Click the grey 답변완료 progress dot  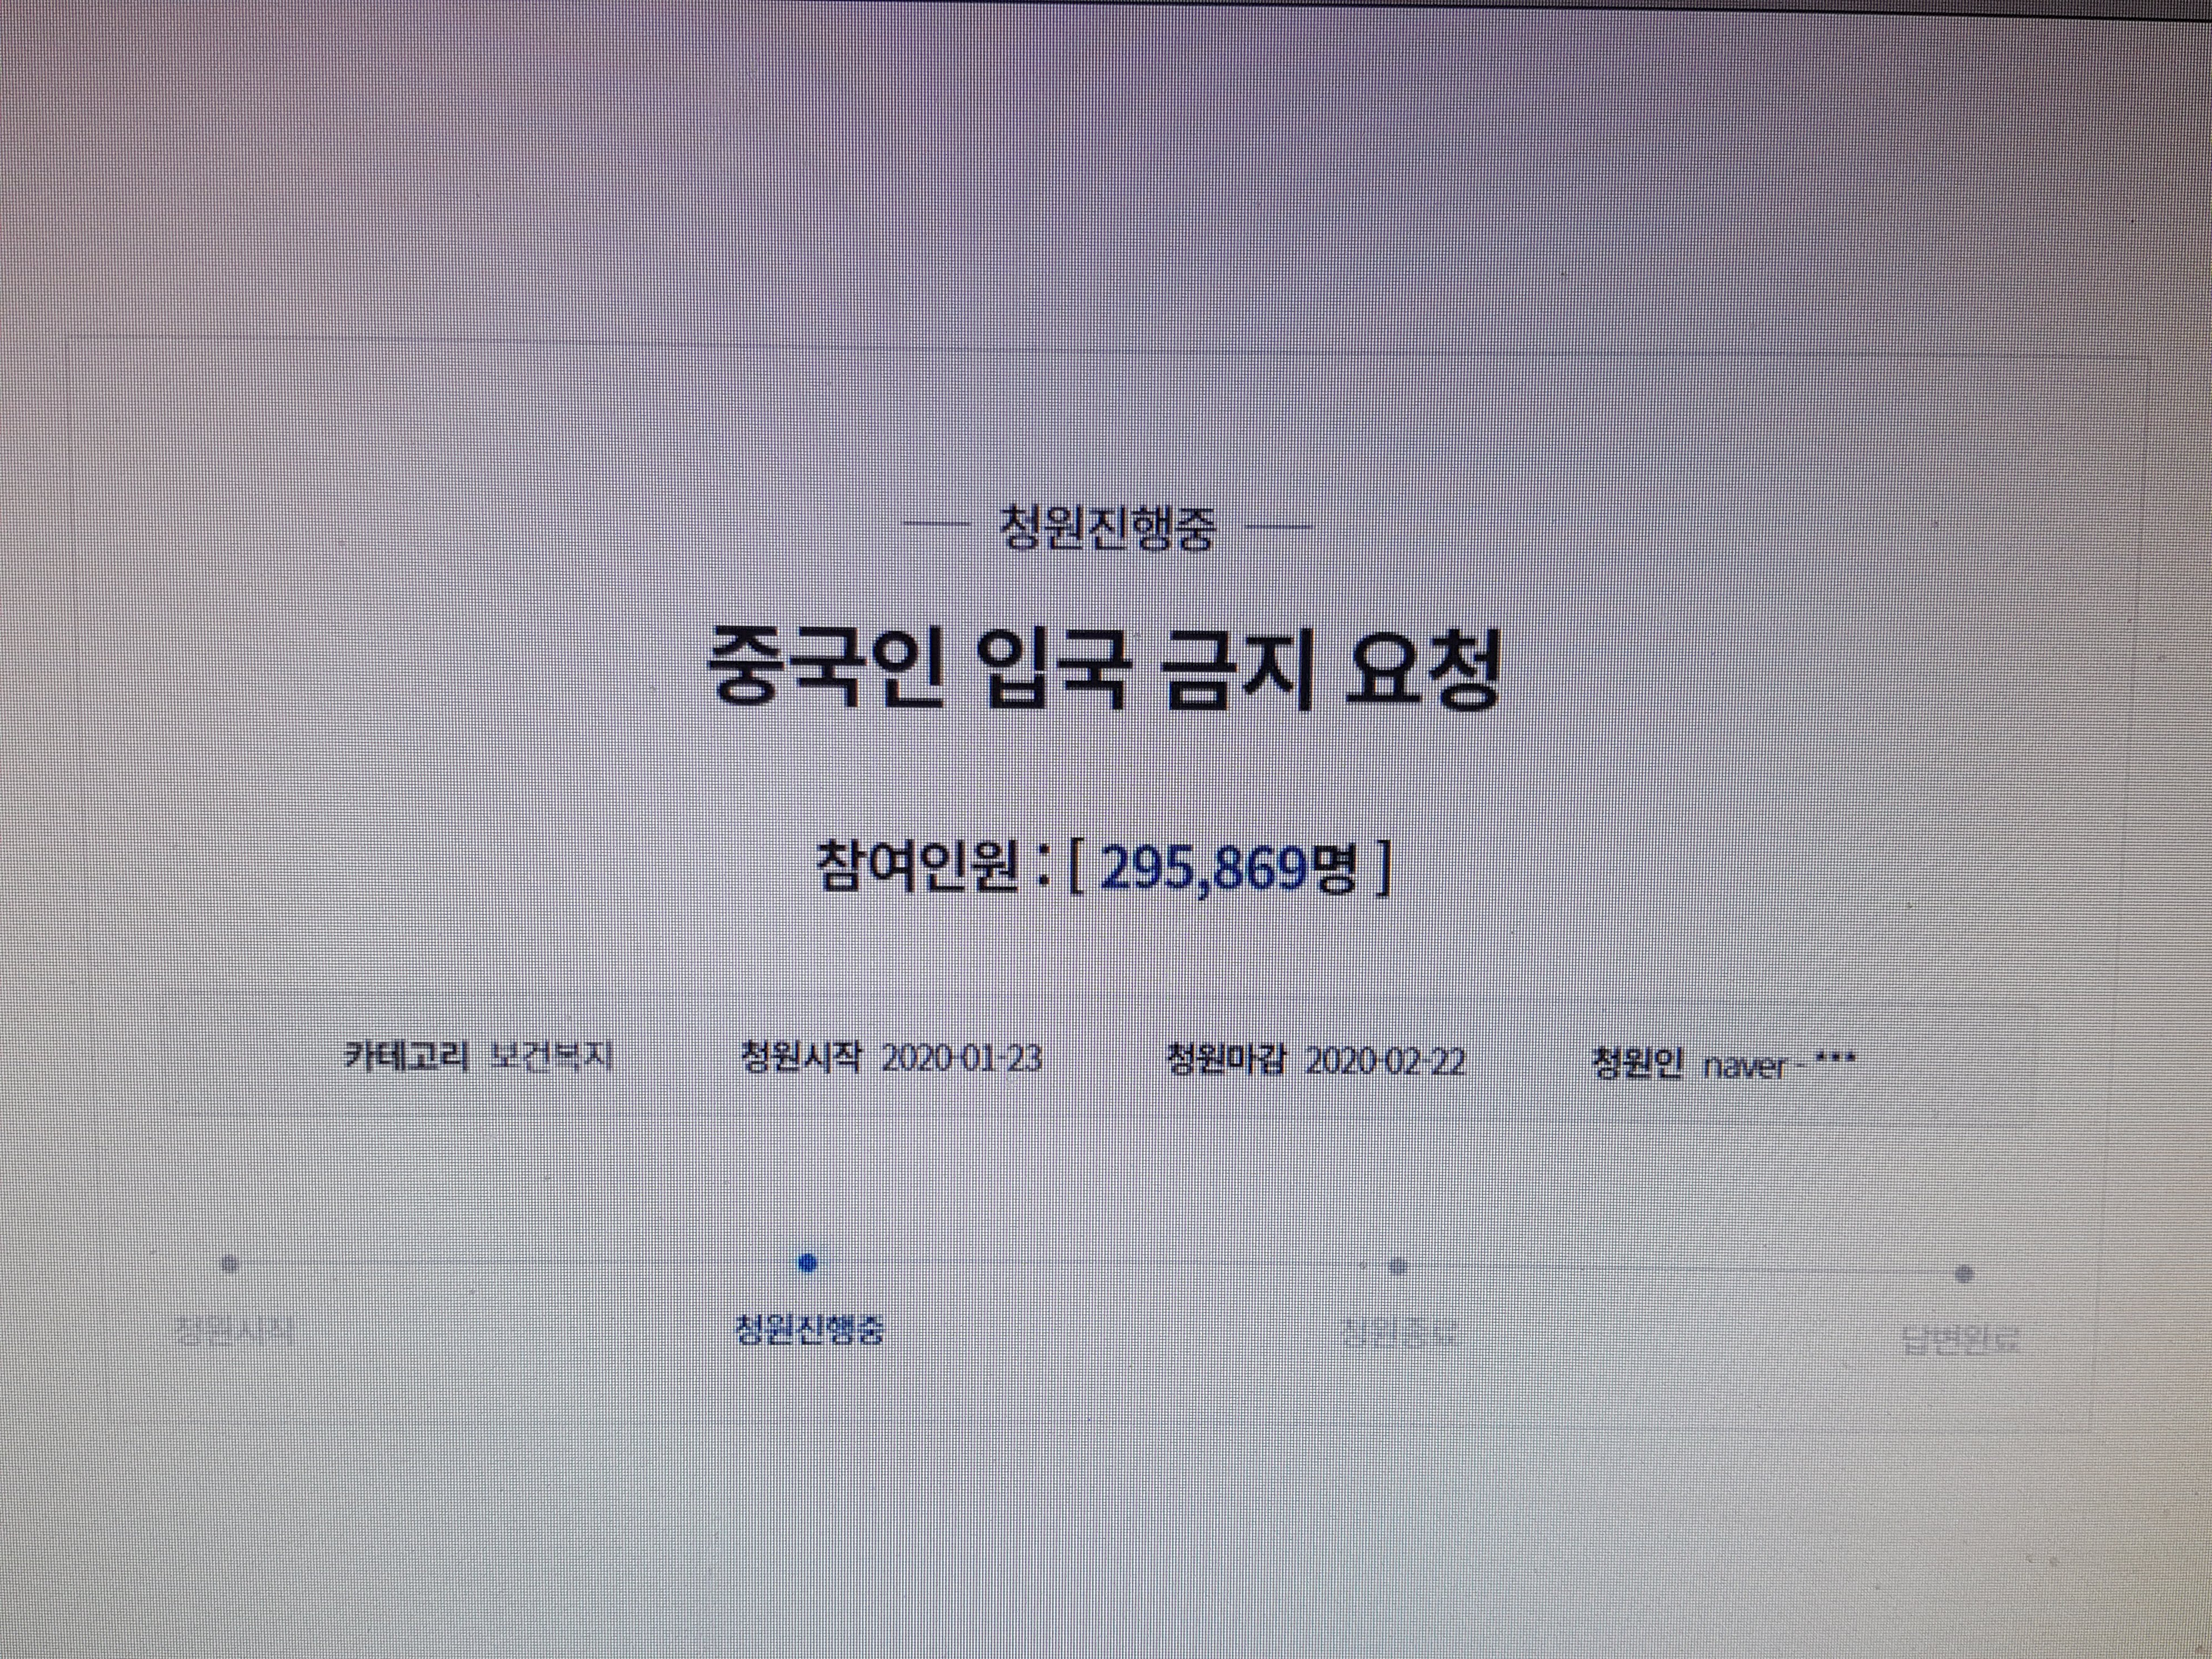tap(1964, 1274)
